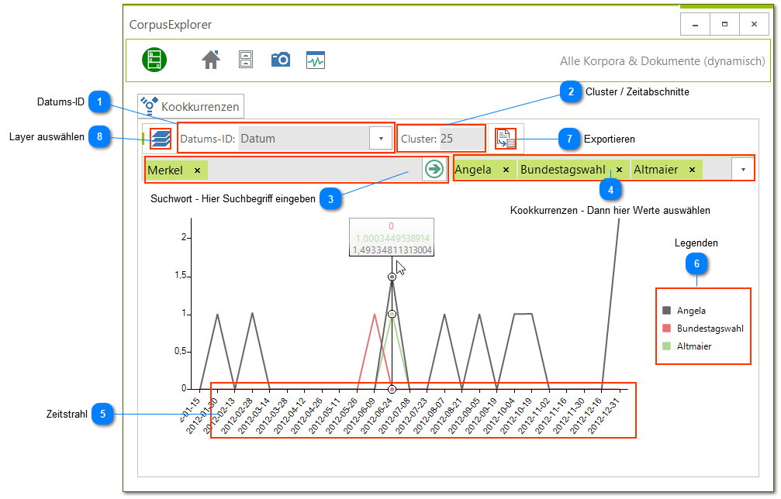The height and width of the screenshot is (499, 781).
Task: Click the Angela cooccurrence chip
Action: pos(486,170)
